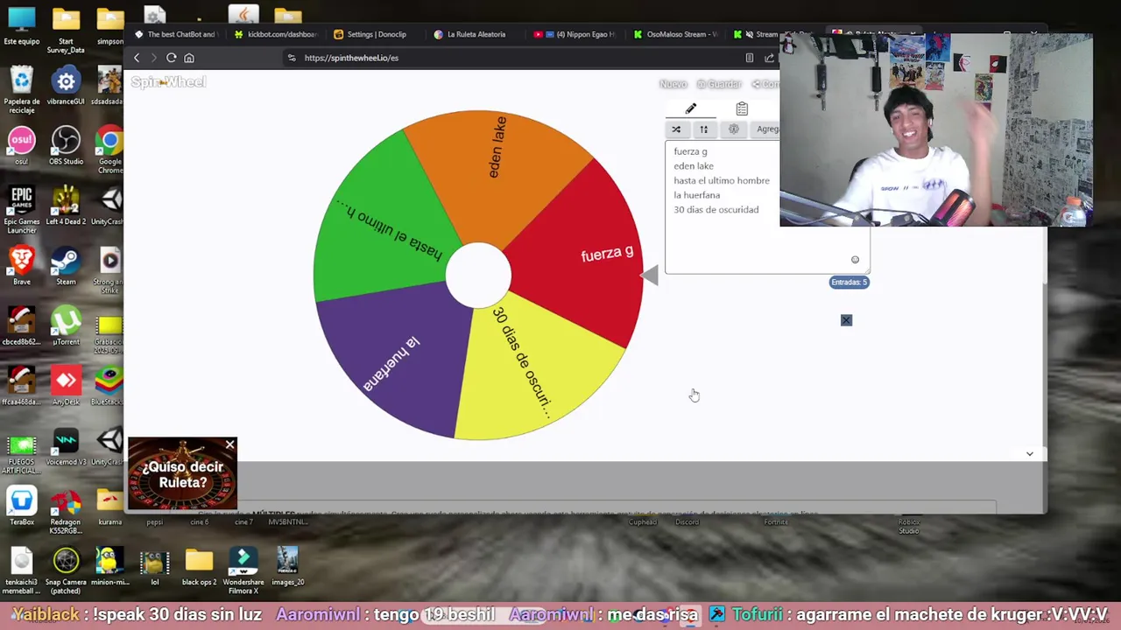The height and width of the screenshot is (630, 1121).
Task: Click the 'fuerza g' entry text
Action: pyautogui.click(x=690, y=151)
